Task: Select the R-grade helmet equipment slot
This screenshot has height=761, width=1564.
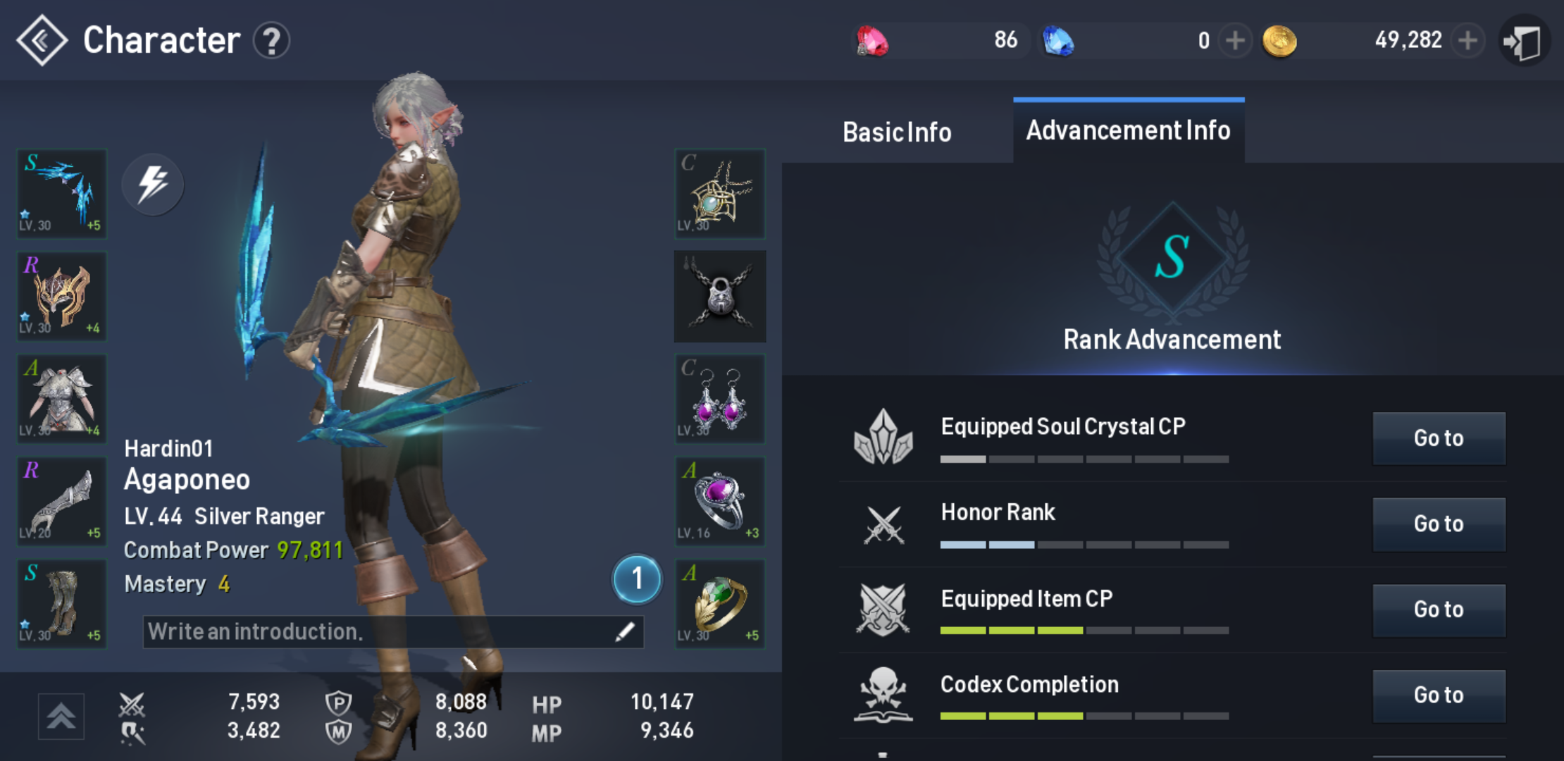Action: pyautogui.click(x=62, y=296)
